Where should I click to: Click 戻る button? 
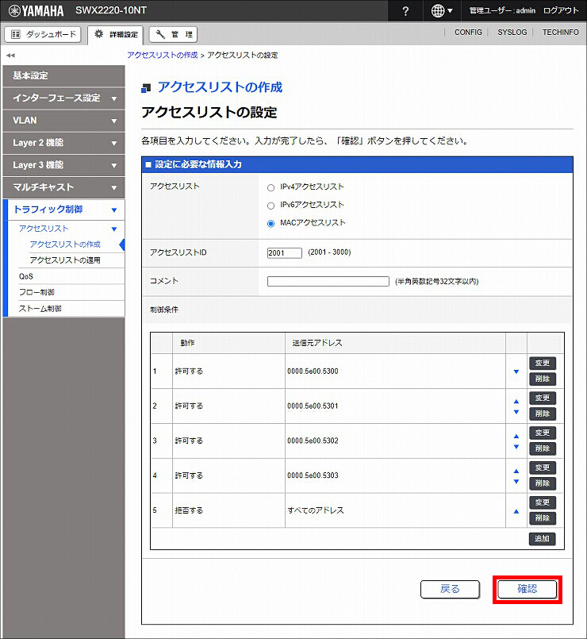450,589
